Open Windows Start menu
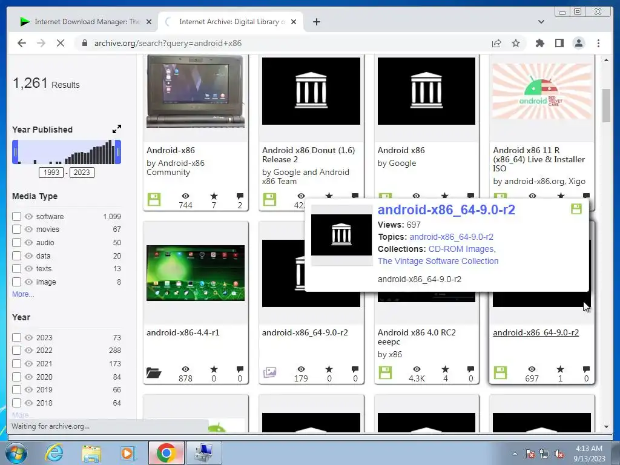 pyautogui.click(x=16, y=453)
